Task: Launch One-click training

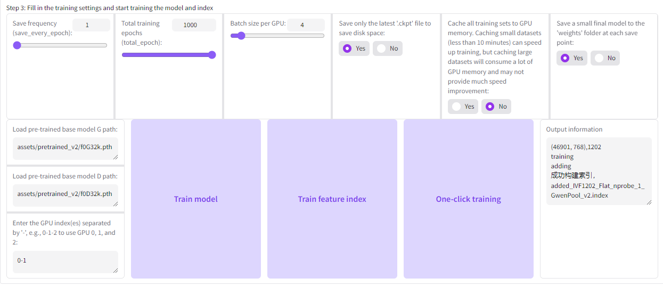Action: click(469, 199)
